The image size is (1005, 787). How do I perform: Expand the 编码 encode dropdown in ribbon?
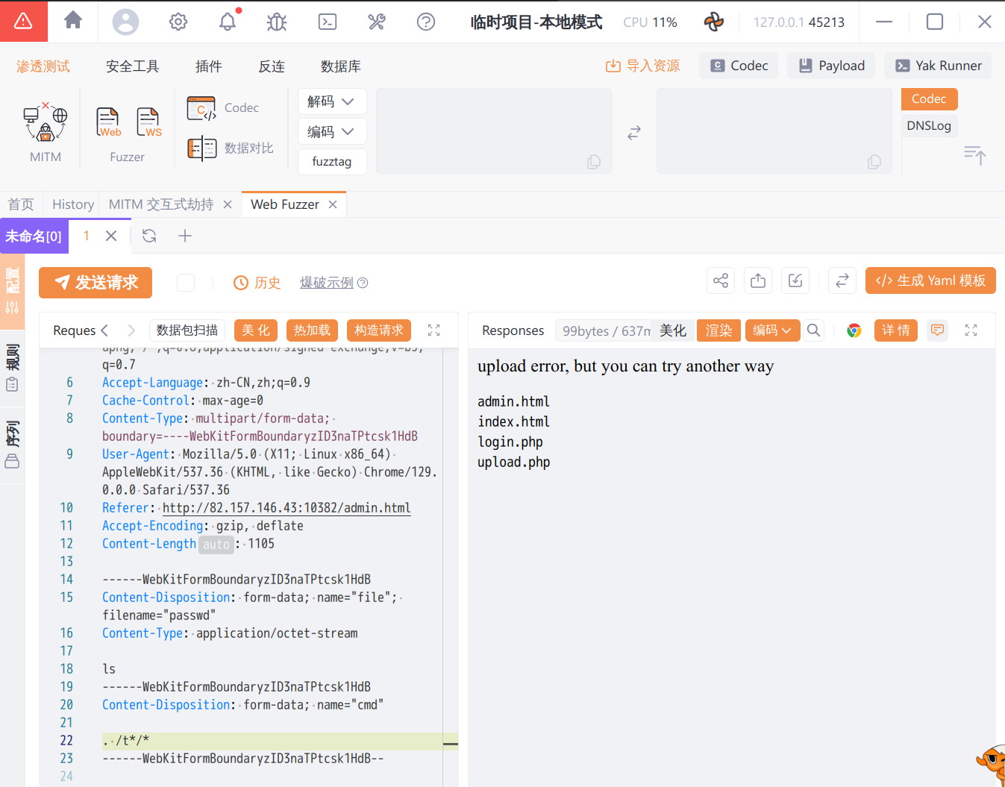pos(332,132)
